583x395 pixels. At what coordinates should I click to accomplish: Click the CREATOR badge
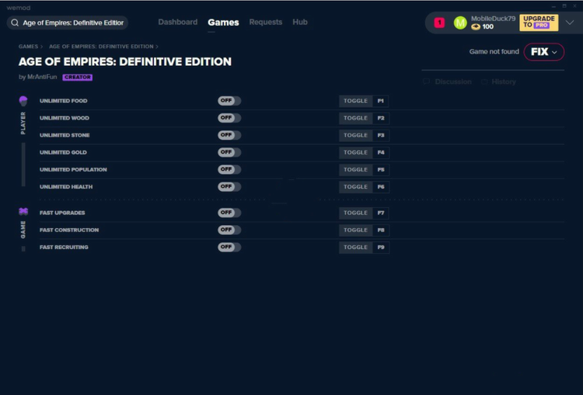pos(77,78)
